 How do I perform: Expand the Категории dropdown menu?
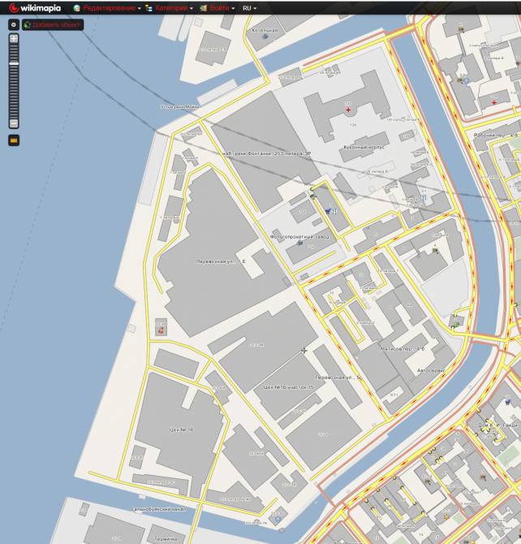170,7
